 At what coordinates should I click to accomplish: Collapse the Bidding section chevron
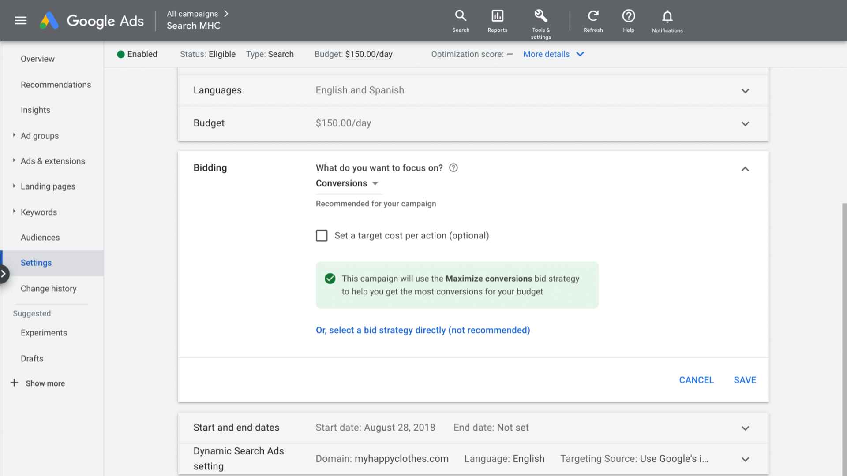click(745, 169)
